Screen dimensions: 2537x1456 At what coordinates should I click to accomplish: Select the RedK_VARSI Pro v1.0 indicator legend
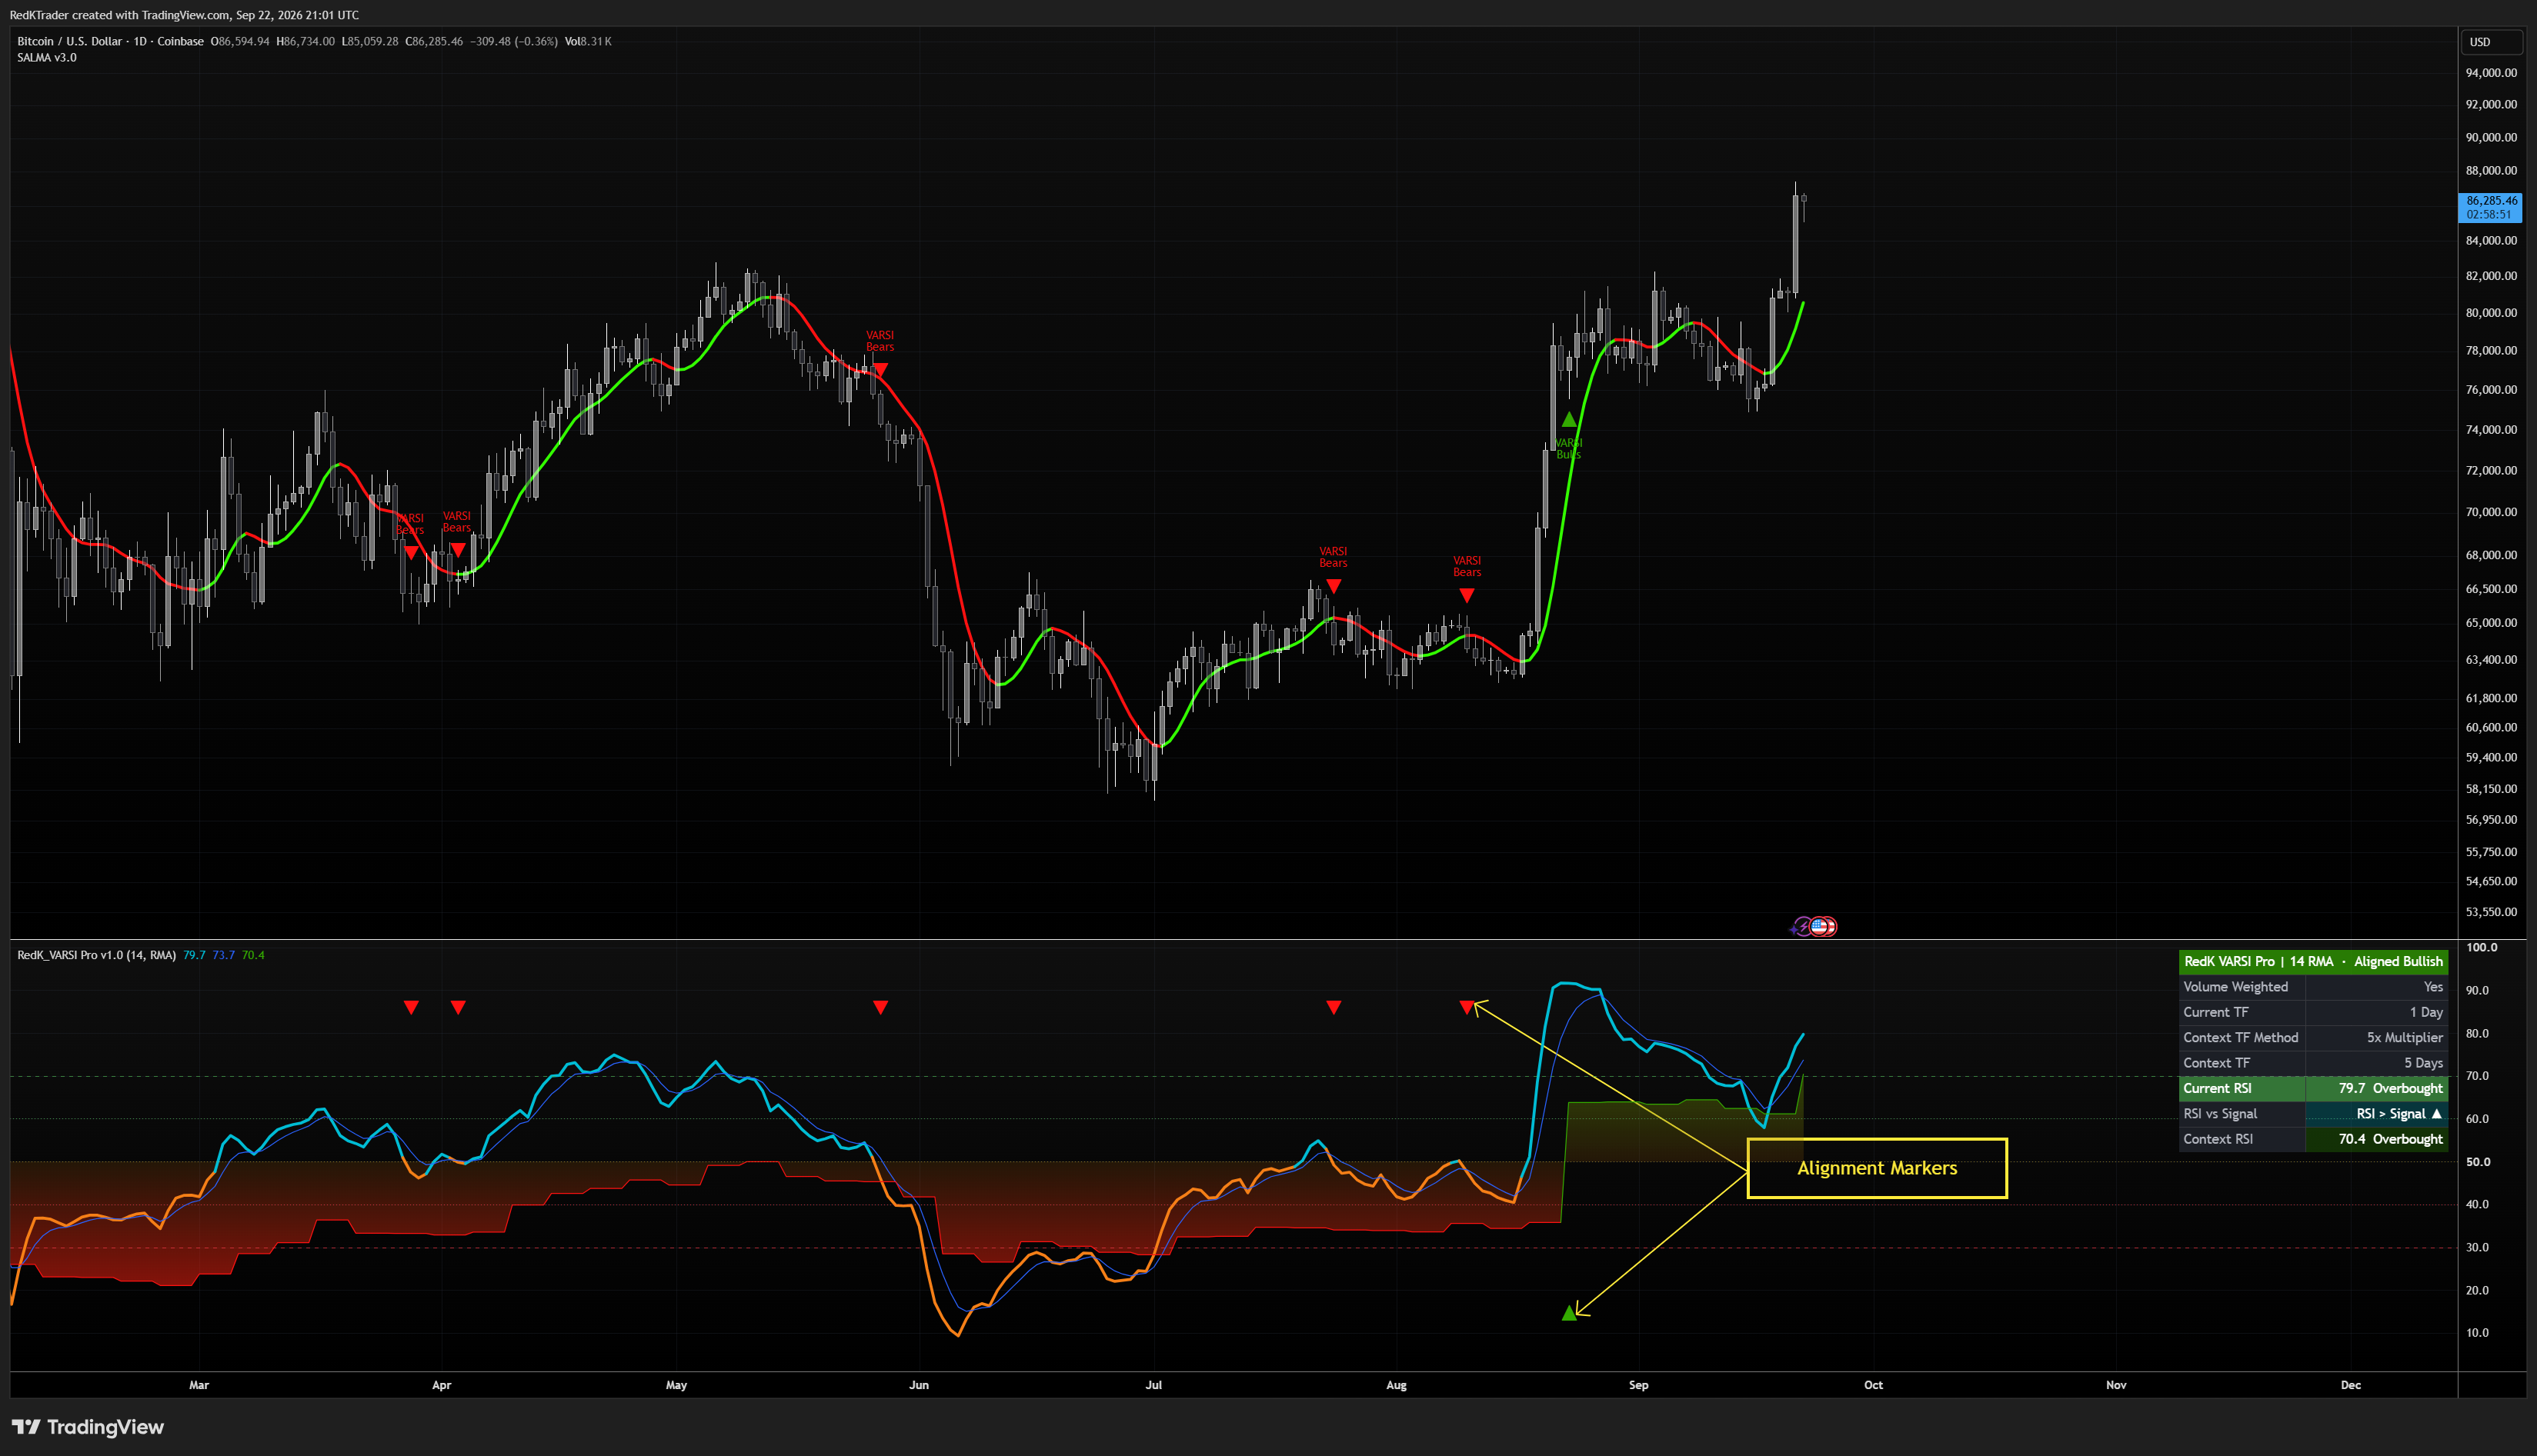[x=96, y=955]
